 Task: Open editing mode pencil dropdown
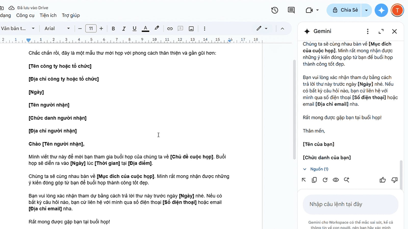click(x=262, y=28)
